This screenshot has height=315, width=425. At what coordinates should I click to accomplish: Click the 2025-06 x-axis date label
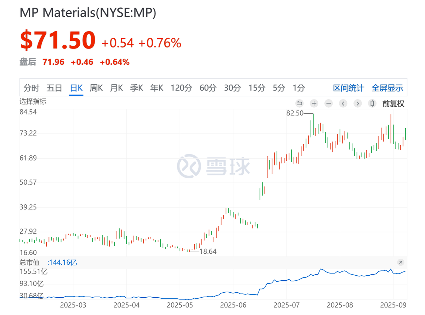(233, 305)
